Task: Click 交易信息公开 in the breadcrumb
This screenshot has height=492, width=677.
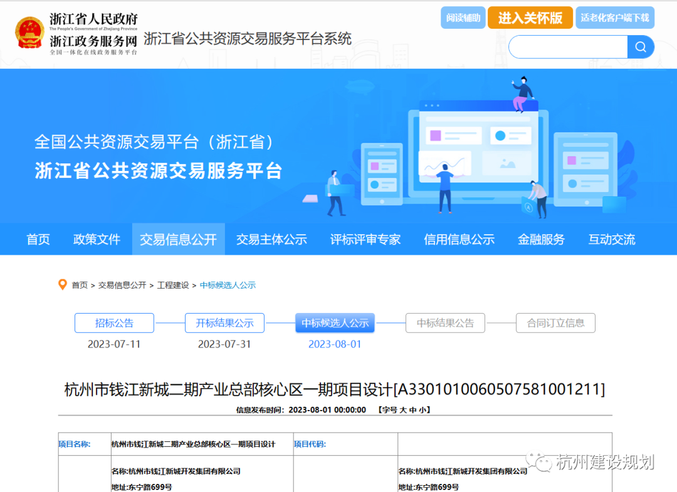Action: coord(122,285)
